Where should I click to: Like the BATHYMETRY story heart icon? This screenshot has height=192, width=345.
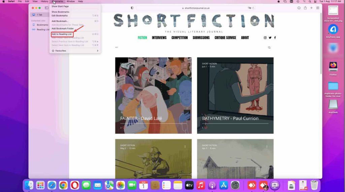click(x=206, y=128)
